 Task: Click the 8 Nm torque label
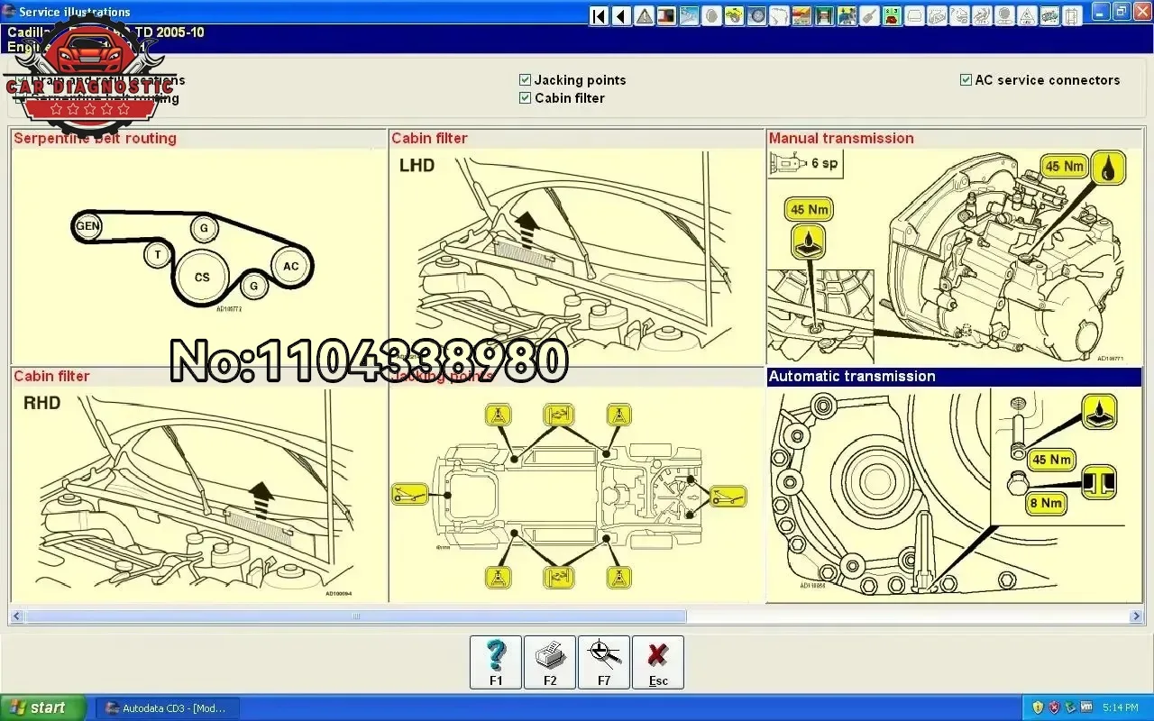tap(1046, 504)
